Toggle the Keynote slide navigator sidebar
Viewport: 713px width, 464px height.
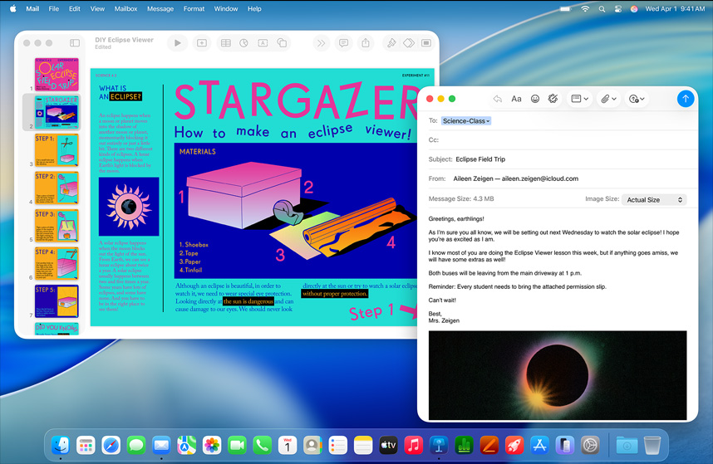[74, 43]
